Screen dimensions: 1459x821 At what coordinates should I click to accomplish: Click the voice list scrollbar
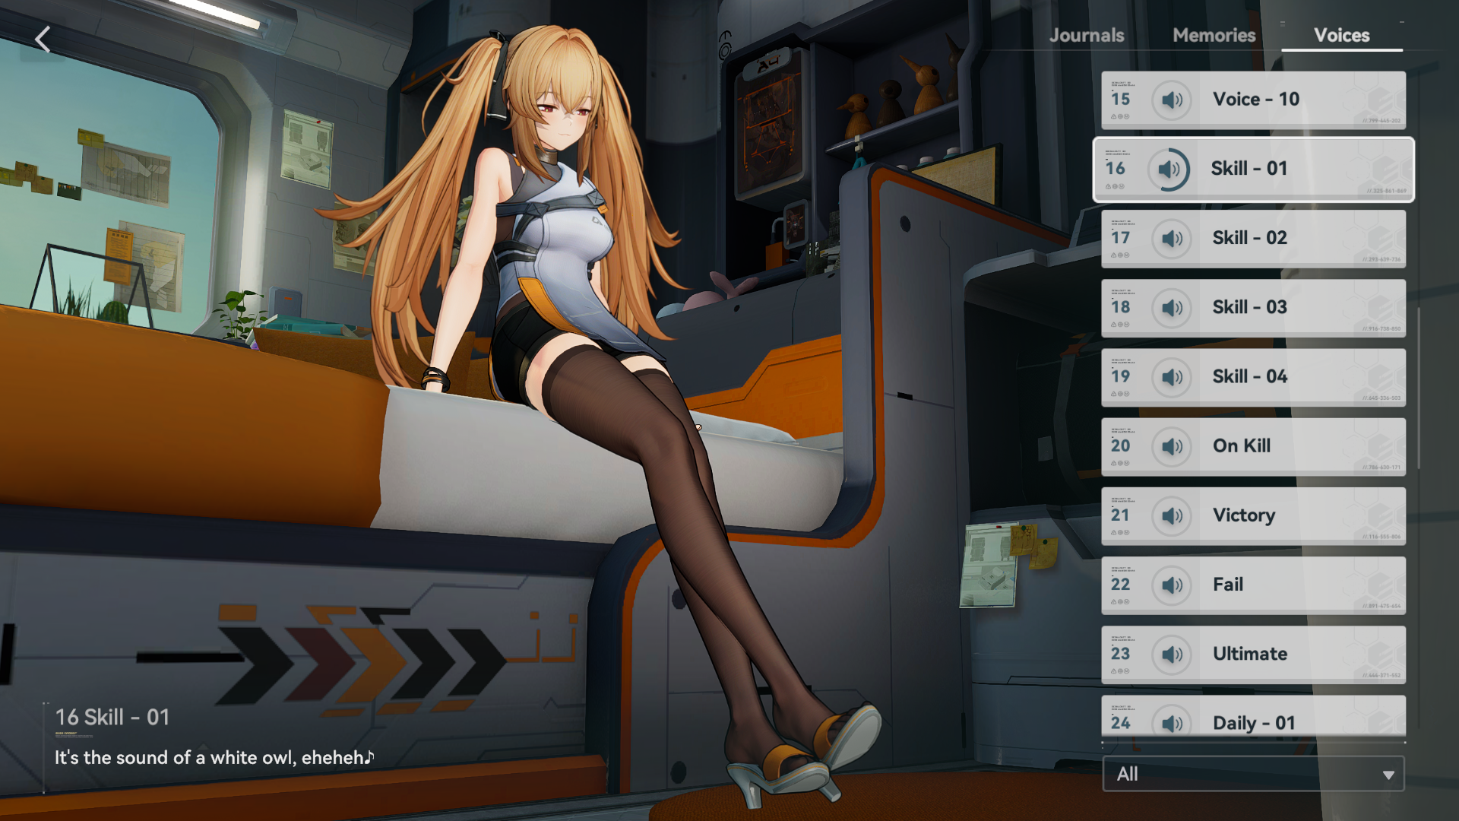click(x=1418, y=388)
